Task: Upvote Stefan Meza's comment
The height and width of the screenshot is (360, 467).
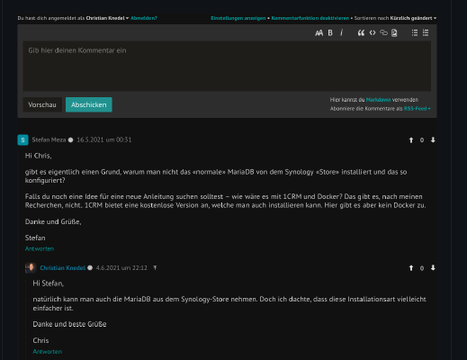Action: point(411,140)
